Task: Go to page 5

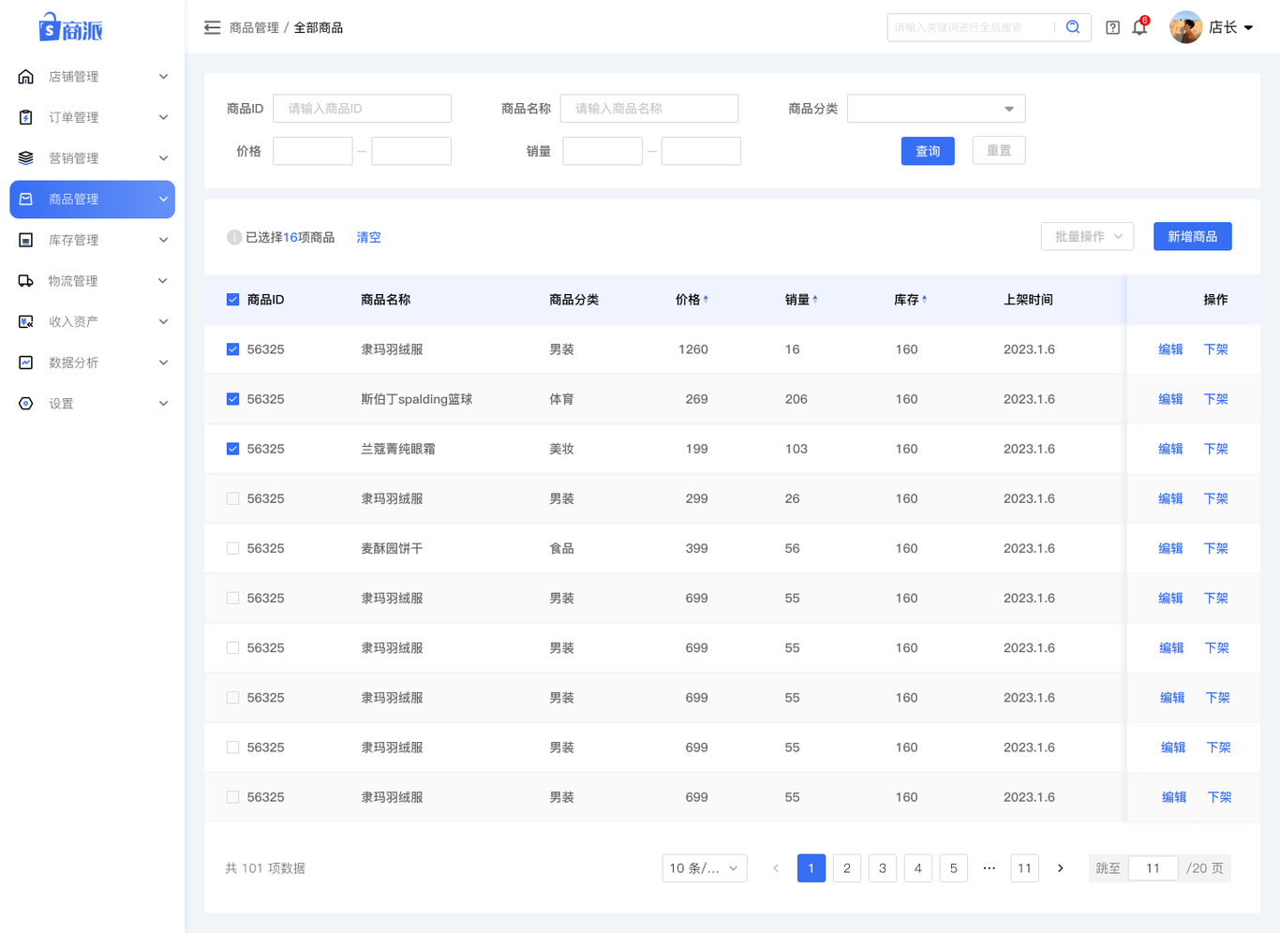Action: click(954, 868)
